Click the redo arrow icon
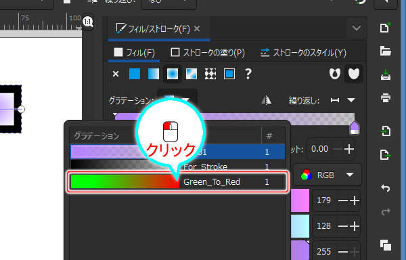The height and width of the screenshot is (260, 406). click(385, 211)
